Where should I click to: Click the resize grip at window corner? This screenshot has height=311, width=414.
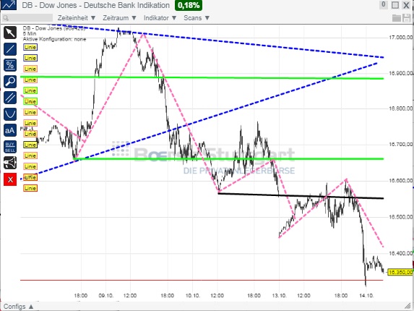[408, 306]
